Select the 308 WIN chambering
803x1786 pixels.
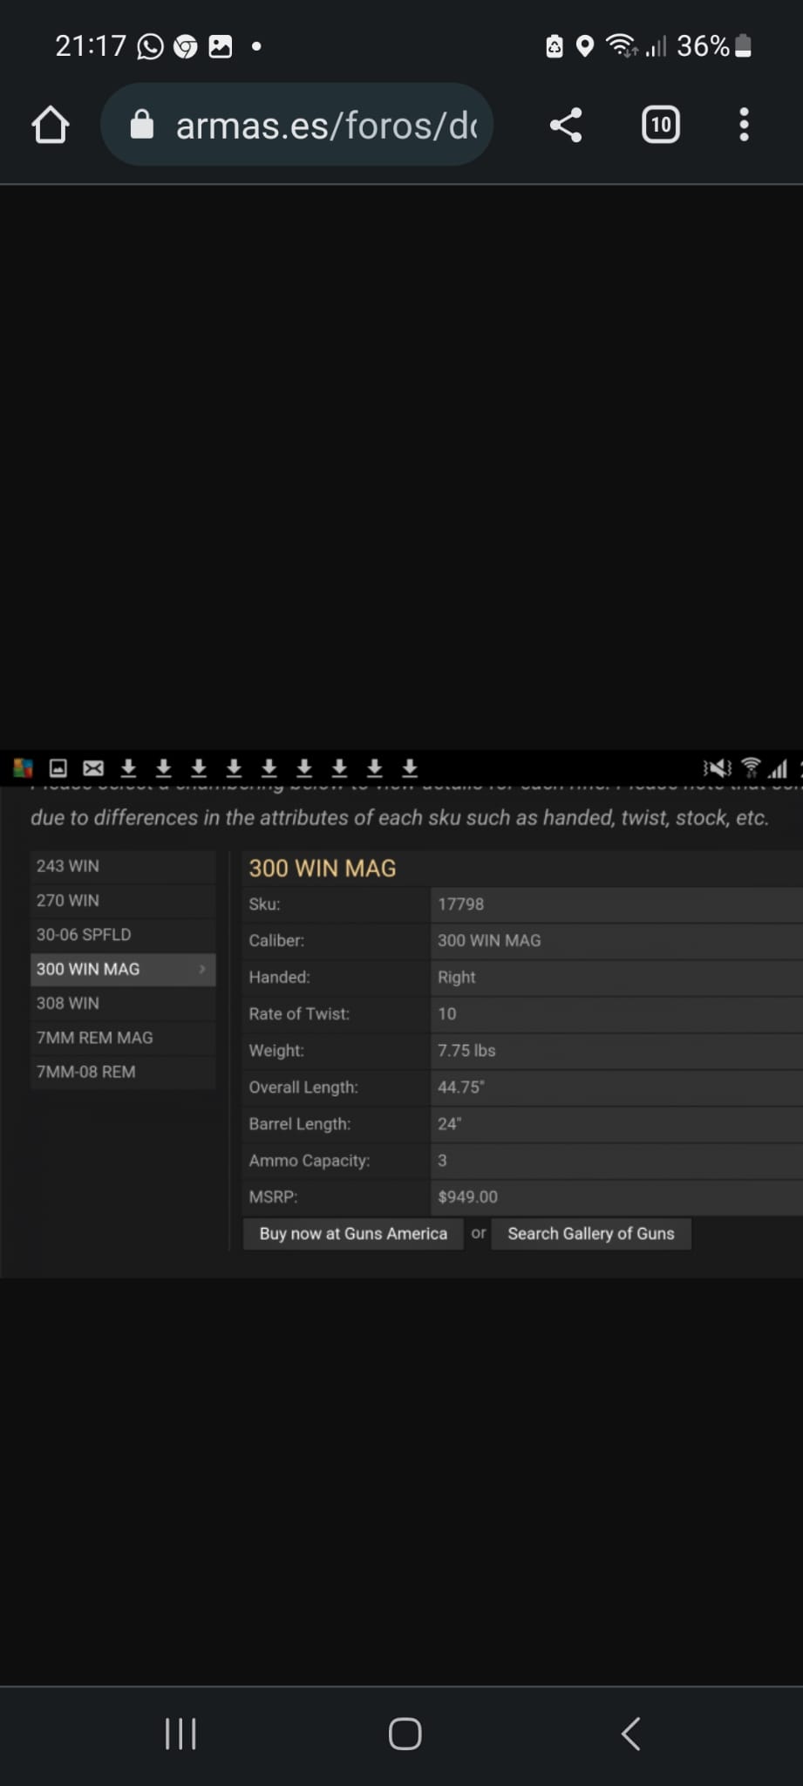pos(122,1003)
